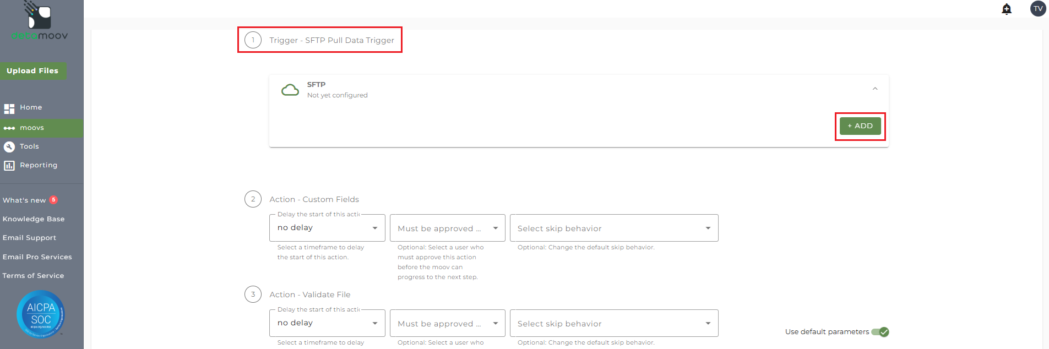Open Validate File approval dropdown
This screenshot has width=1049, height=349.
[447, 323]
